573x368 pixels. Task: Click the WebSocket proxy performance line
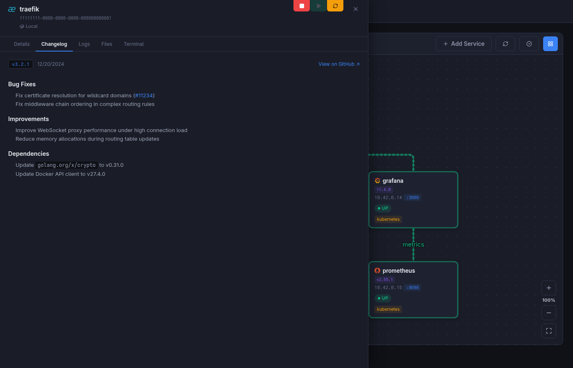102,130
